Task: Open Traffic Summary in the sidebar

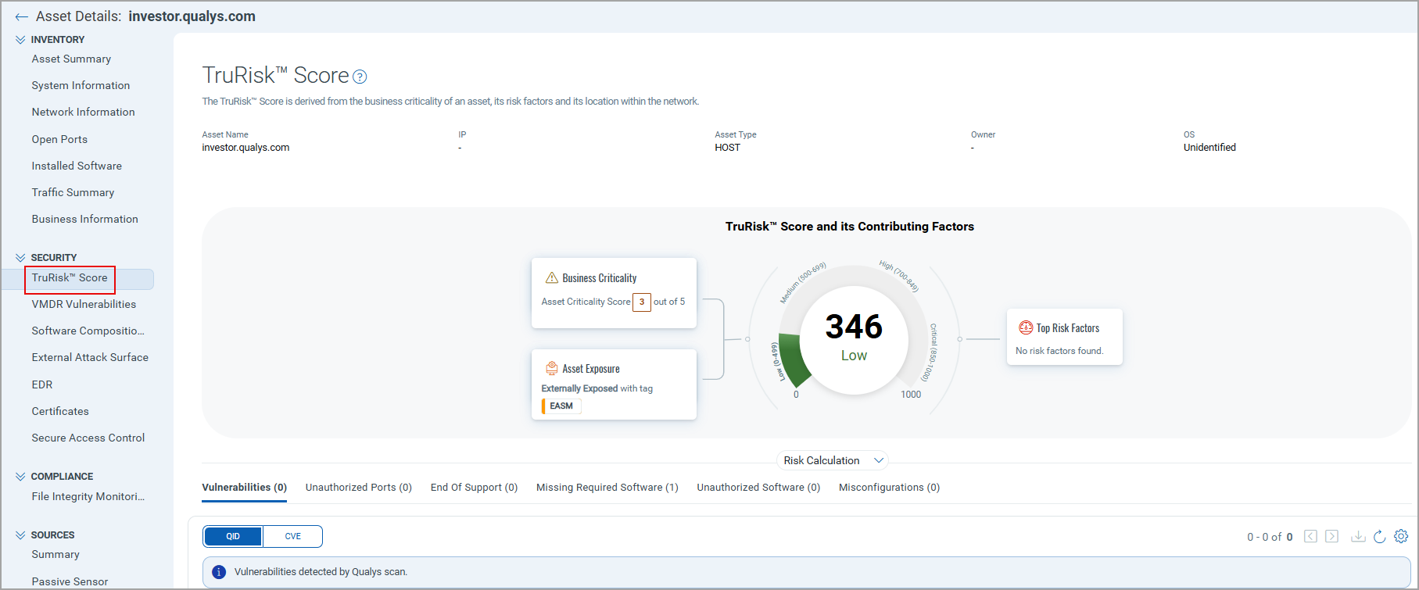Action: pos(73,192)
